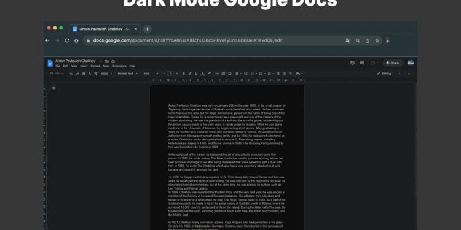Click the Google account avatar

click(411, 63)
